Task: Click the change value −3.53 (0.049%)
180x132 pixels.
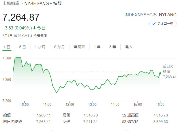Action: (17, 28)
